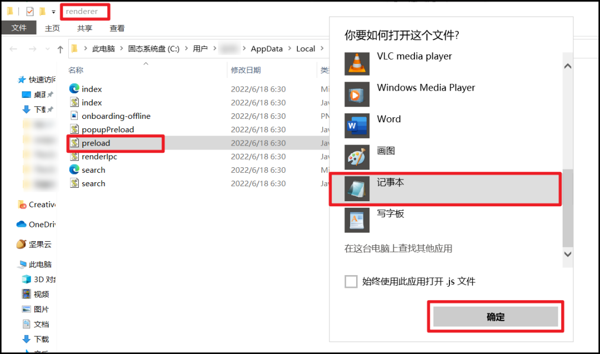Click the onboarding-offline image file icon
The height and width of the screenshot is (354, 600).
[x=74, y=116]
